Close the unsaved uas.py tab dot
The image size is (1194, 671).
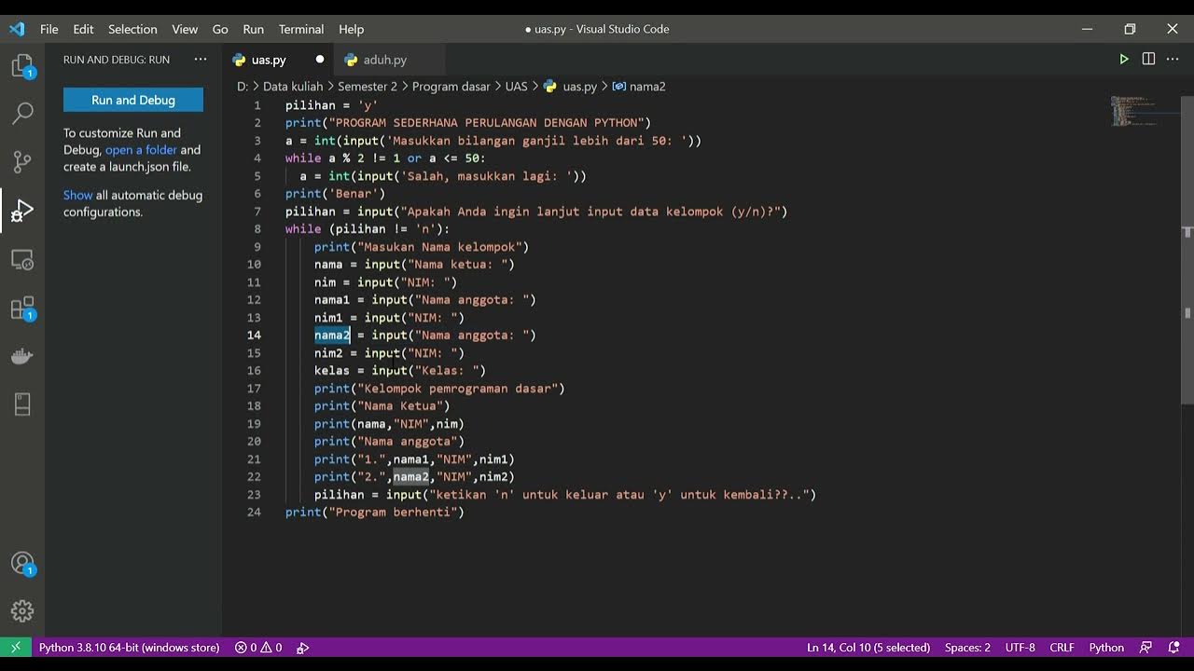pyautogui.click(x=320, y=60)
